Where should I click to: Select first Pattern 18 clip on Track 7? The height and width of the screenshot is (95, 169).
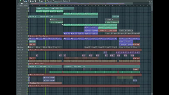pyautogui.click(x=57, y=19)
